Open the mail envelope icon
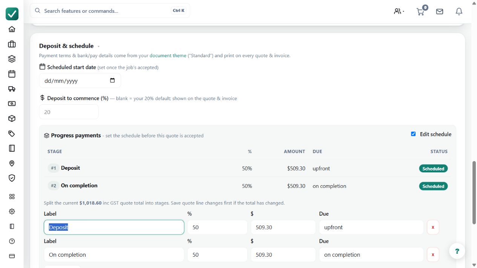Screen dimensions: 477x268 [x=440, y=12]
